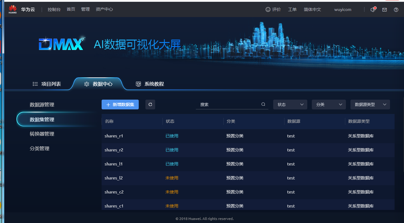This screenshot has height=223, width=404.
Task: Click 未使用 status of shares_l2
Action: tap(172, 178)
